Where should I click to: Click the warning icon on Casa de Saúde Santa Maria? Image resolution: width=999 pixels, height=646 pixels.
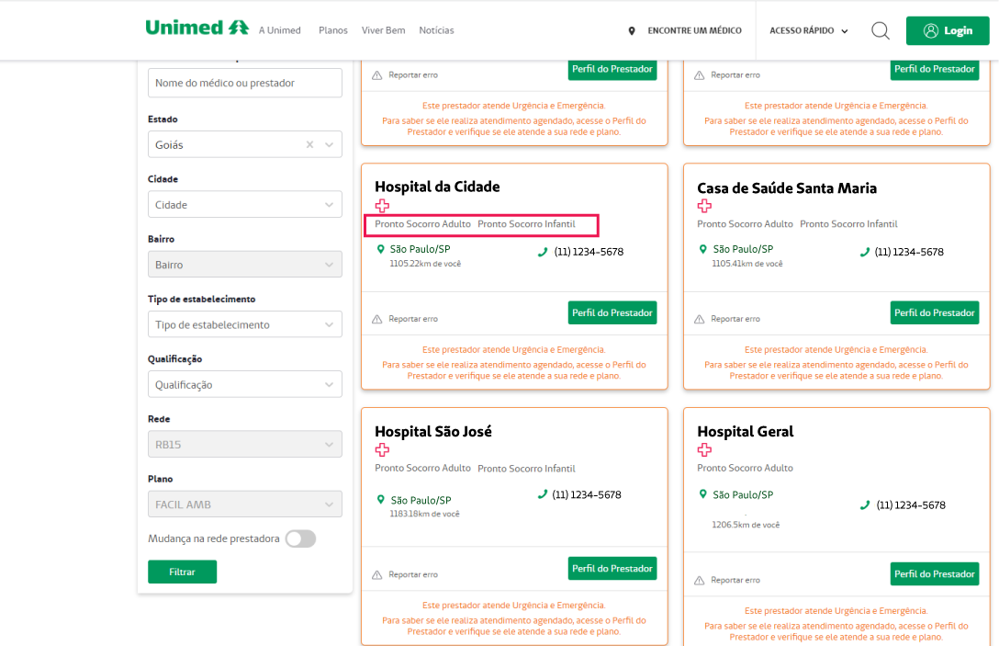click(700, 319)
